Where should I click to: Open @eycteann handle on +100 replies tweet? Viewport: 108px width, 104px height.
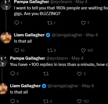(x=57, y=58)
